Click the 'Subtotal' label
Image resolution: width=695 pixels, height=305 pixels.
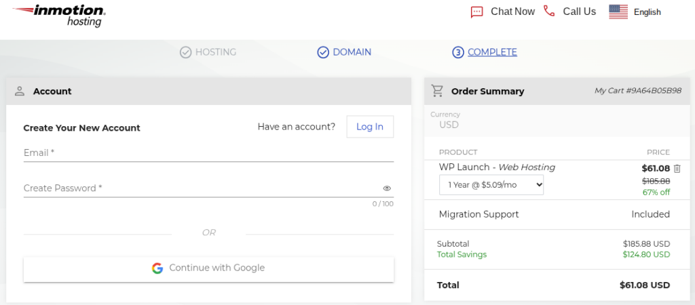tap(453, 244)
